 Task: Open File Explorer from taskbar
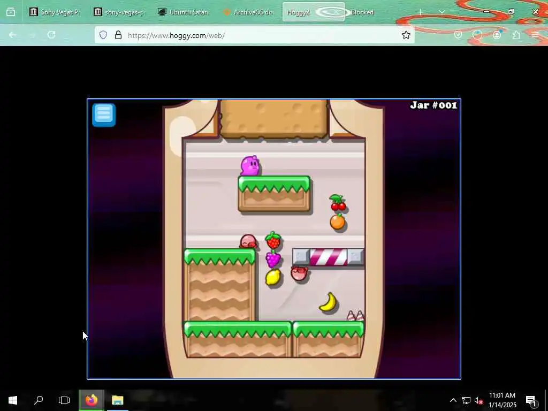click(117, 400)
